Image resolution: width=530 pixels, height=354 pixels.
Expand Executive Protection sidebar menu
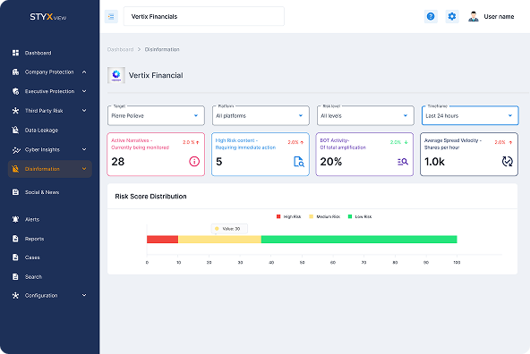[50, 91]
